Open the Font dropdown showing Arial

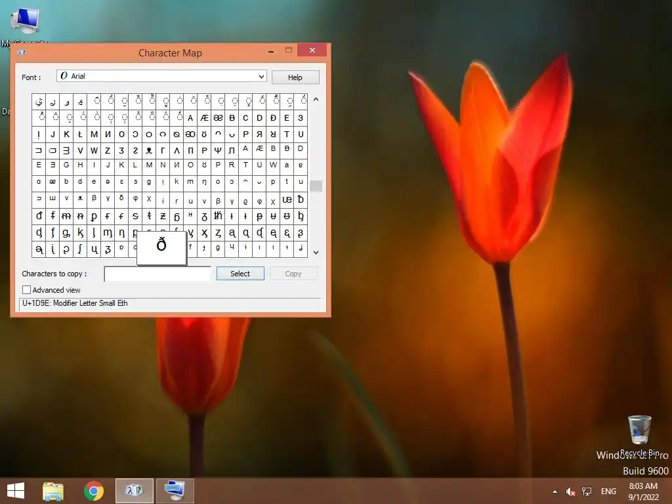point(161,76)
